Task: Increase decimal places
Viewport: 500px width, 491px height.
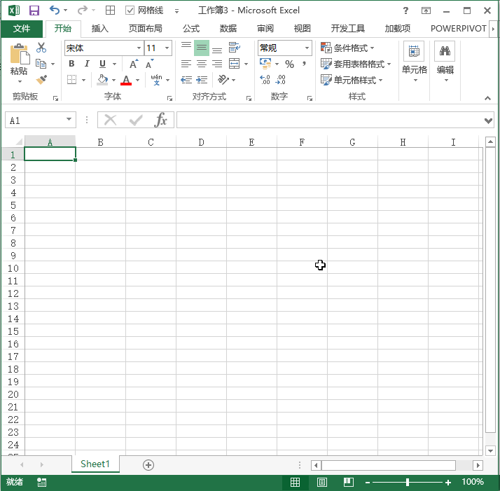Action: tap(265, 80)
